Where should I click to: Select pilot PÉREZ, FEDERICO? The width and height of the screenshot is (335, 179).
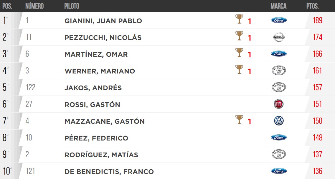pyautogui.click(x=96, y=138)
